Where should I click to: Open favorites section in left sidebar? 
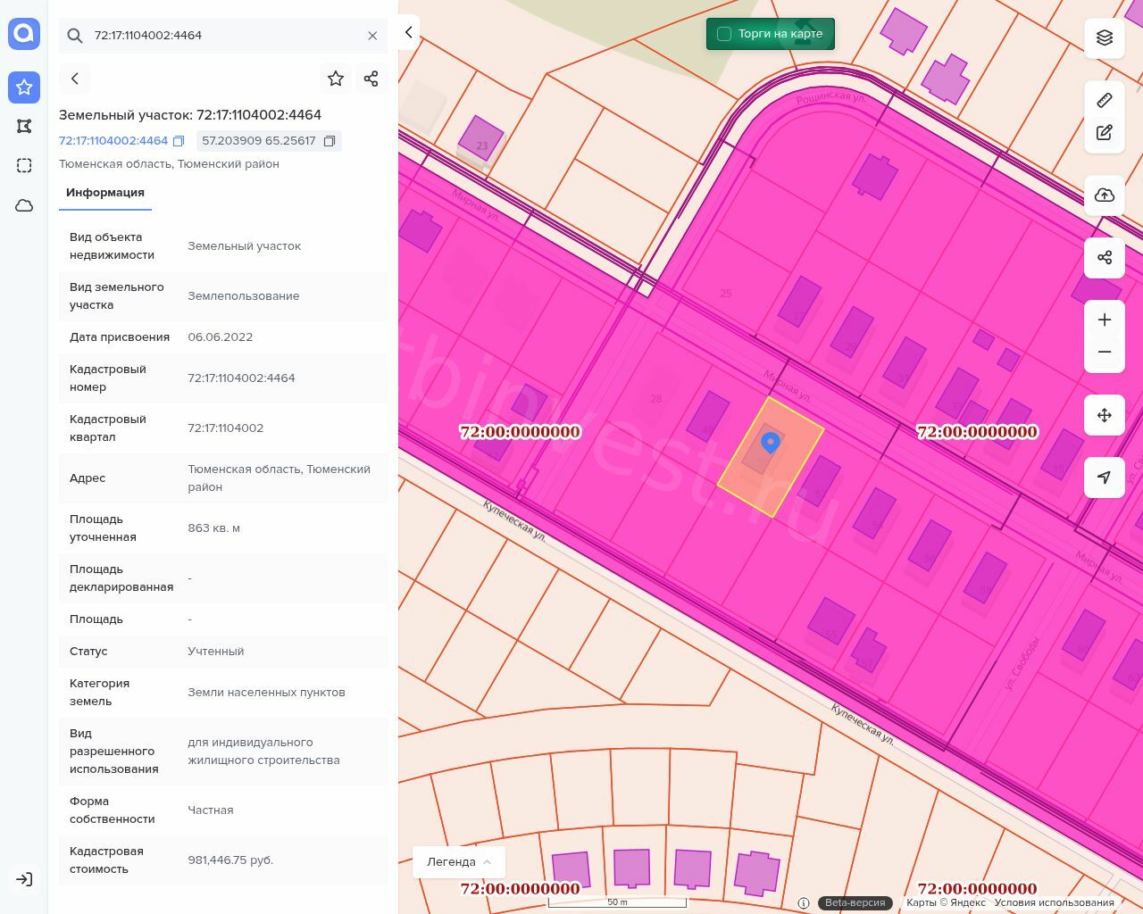click(24, 87)
